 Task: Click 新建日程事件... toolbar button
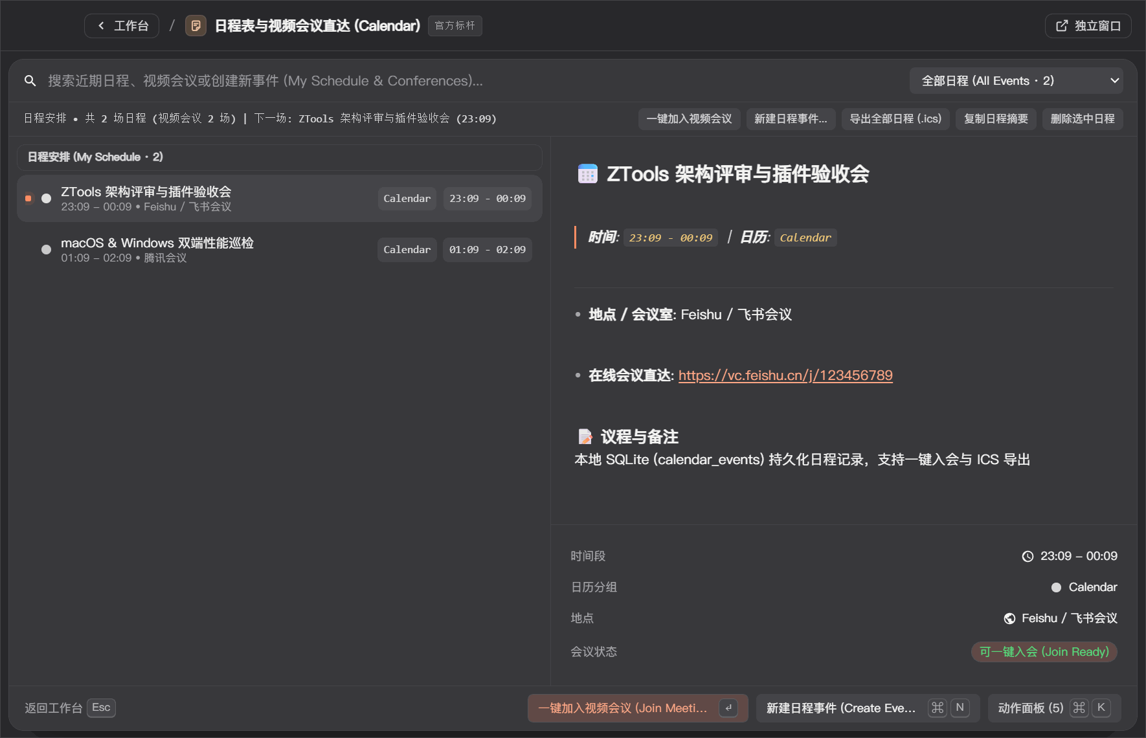(791, 119)
